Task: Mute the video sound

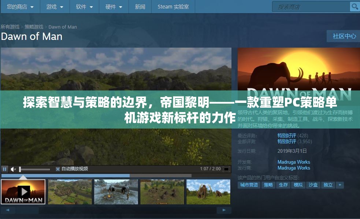Action: [13, 169]
